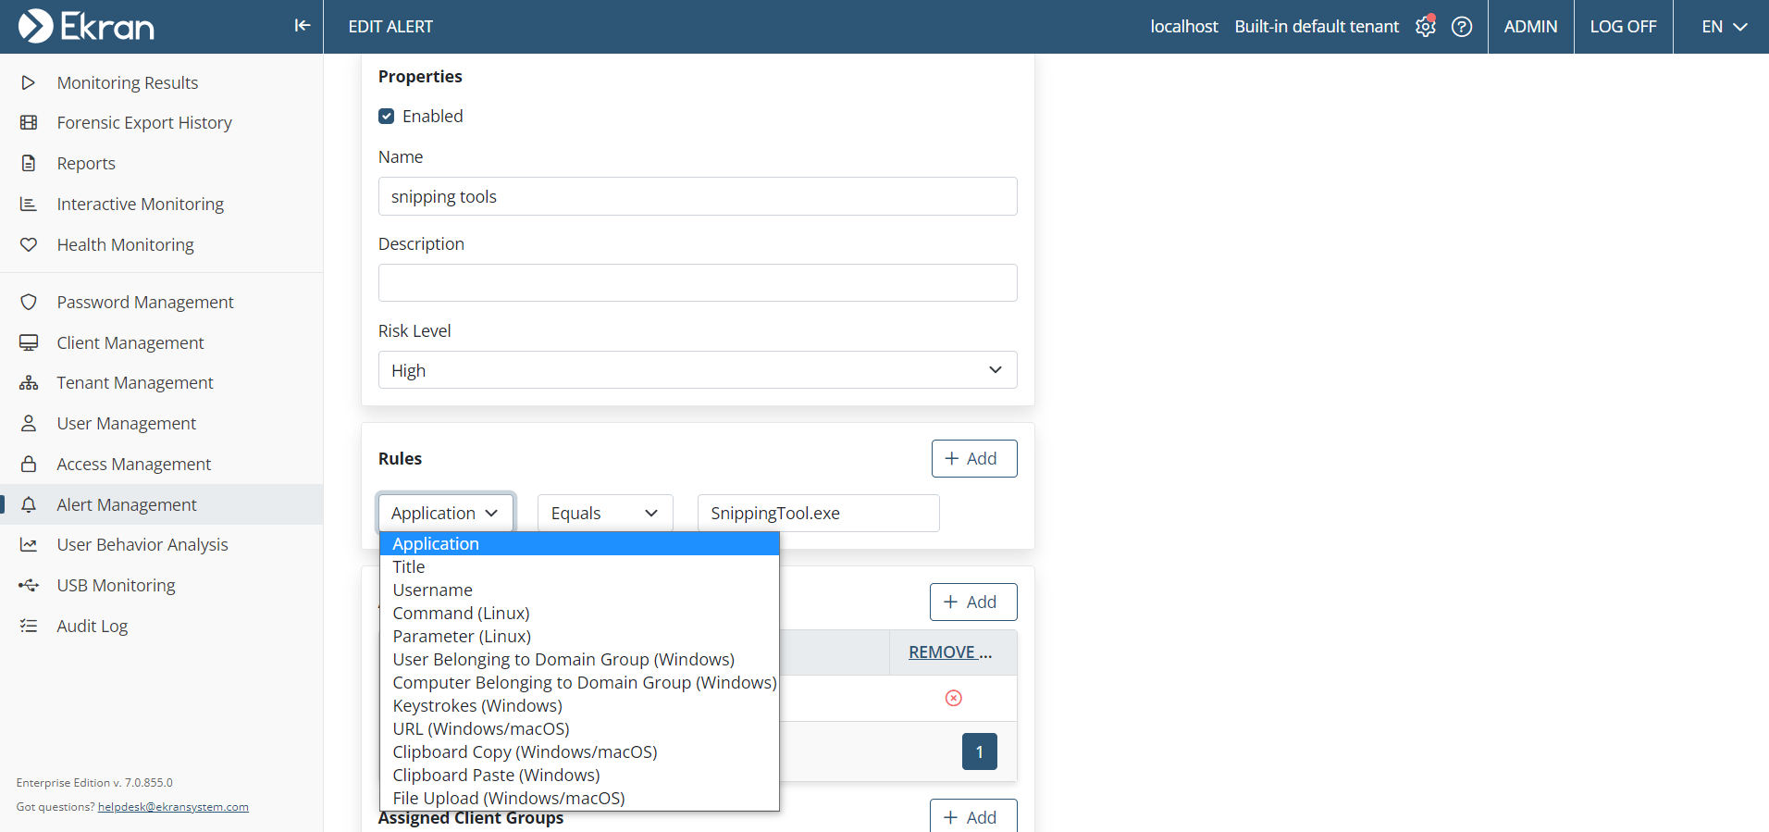Go to page 1 in pagination
The width and height of the screenshot is (1769, 832).
pyautogui.click(x=979, y=751)
